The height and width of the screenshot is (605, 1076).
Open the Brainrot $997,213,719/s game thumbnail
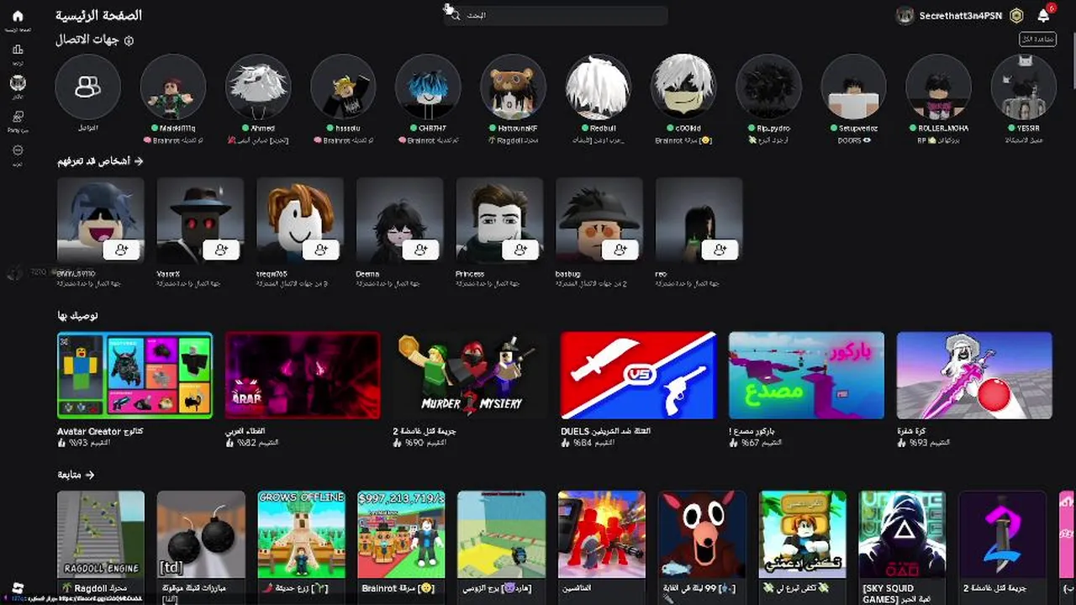click(401, 535)
